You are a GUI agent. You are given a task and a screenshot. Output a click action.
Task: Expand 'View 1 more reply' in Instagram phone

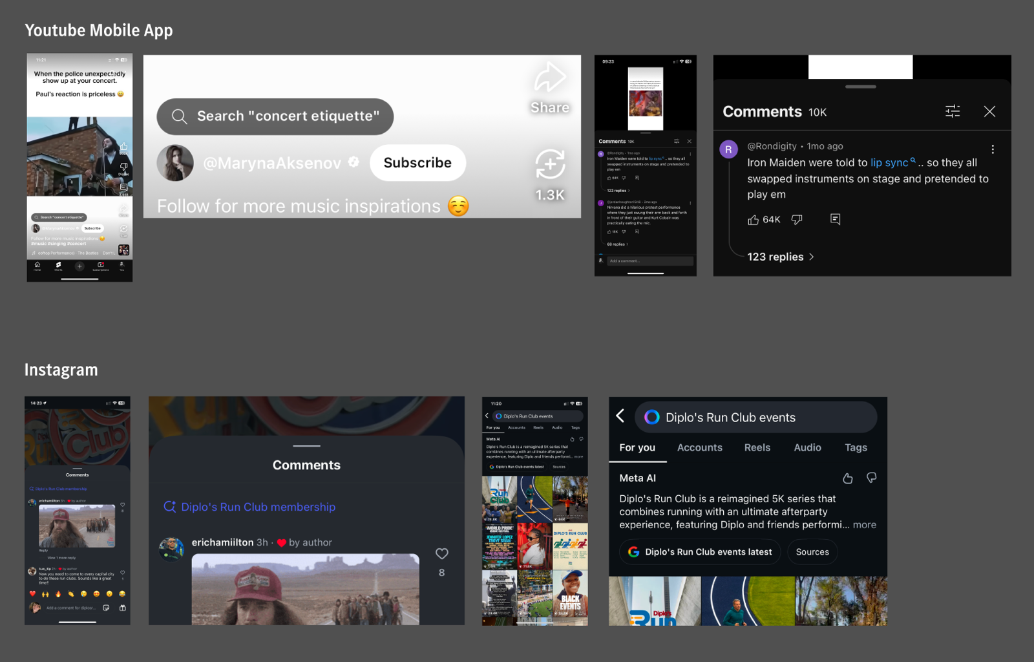coord(61,558)
